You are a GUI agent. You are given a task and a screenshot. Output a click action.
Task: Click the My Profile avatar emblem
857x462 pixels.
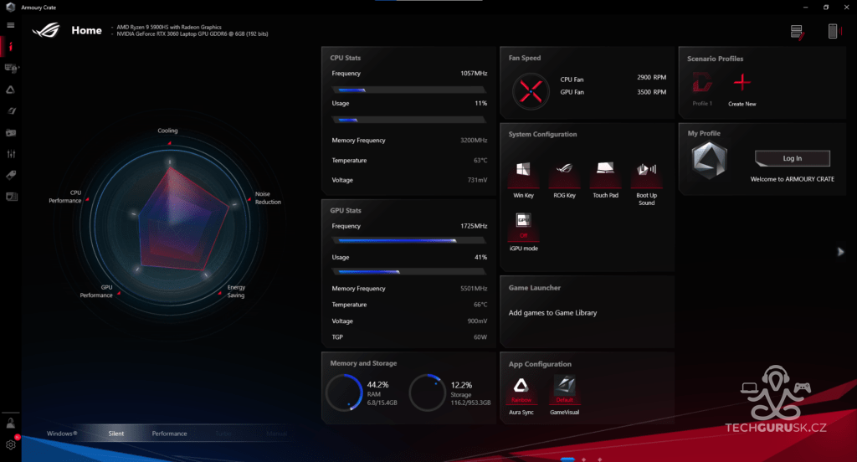point(710,160)
